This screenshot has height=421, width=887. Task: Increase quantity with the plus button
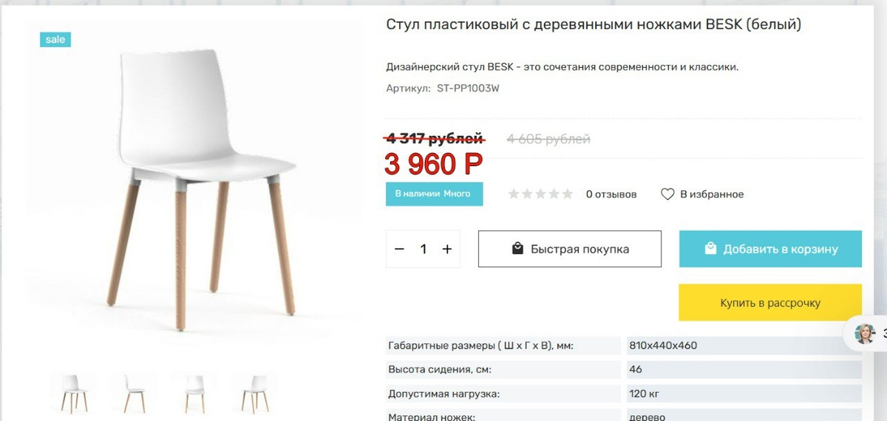(x=447, y=249)
